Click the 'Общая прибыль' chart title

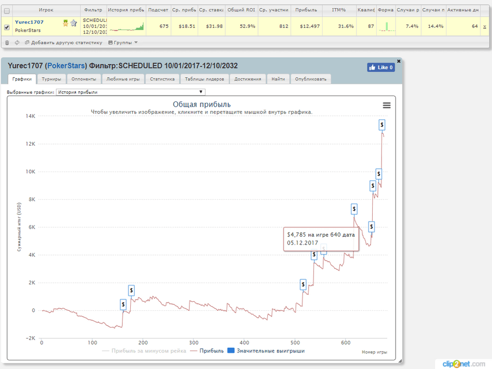click(202, 104)
